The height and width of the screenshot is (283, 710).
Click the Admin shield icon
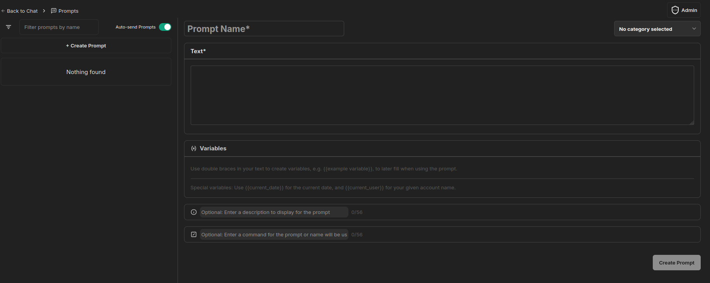pyautogui.click(x=675, y=10)
